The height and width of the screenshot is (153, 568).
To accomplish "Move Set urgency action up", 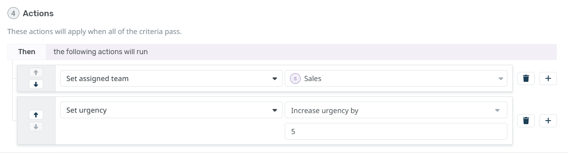I will (x=36, y=115).
